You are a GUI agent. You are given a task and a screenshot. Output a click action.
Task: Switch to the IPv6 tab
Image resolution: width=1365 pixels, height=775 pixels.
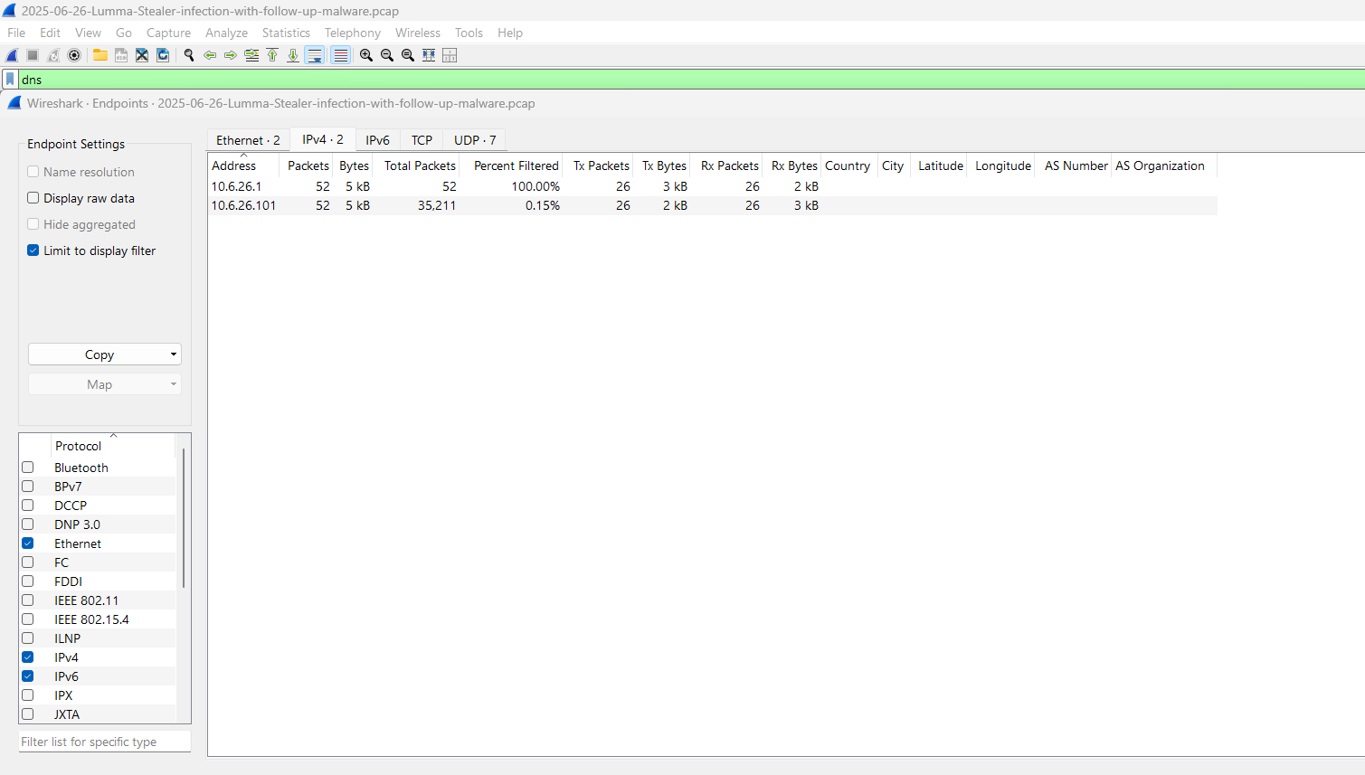(377, 140)
